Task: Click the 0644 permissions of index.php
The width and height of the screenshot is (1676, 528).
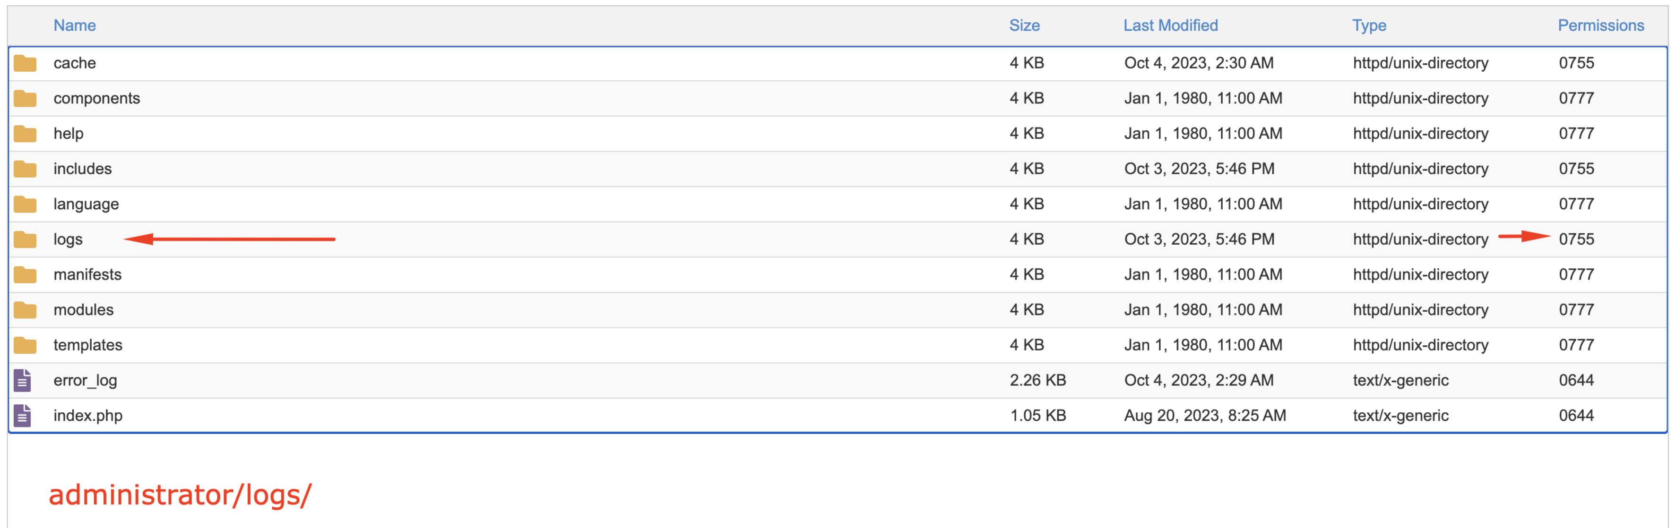Action: coord(1576,416)
